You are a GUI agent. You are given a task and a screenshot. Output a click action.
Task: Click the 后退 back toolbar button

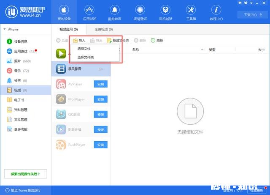click(62, 41)
